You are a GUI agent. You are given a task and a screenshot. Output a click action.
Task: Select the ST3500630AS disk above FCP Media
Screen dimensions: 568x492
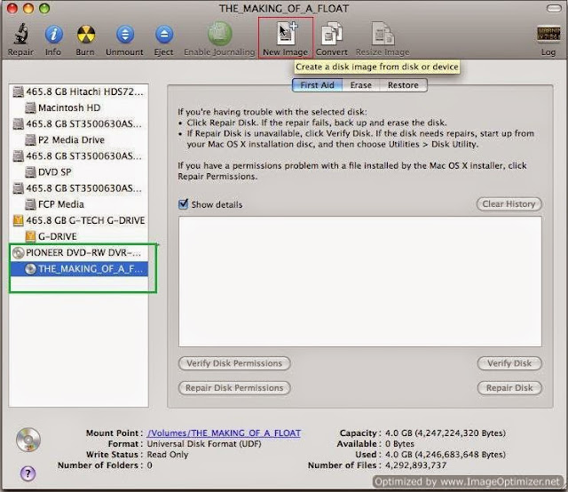pyautogui.click(x=79, y=188)
